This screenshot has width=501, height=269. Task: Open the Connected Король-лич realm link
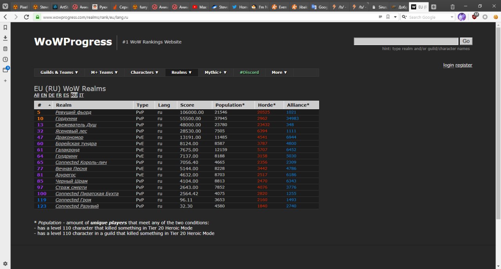81,162
